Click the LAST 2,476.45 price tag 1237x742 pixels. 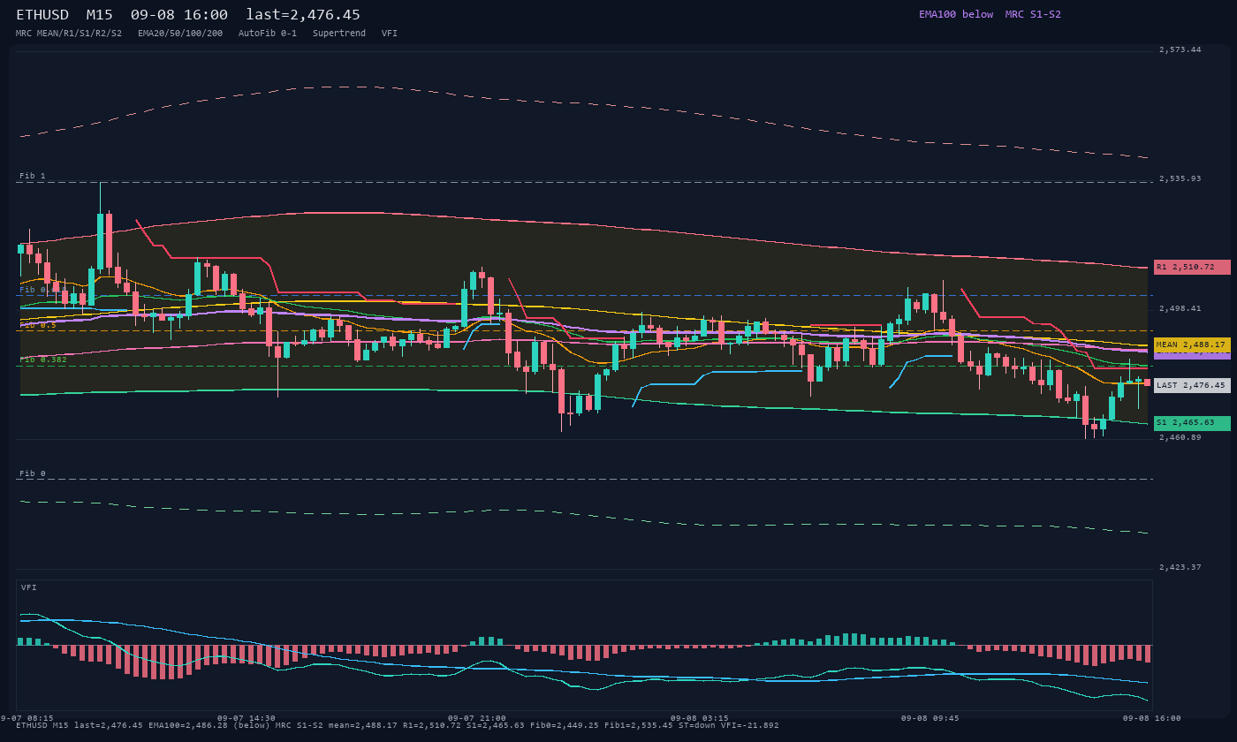1192,385
